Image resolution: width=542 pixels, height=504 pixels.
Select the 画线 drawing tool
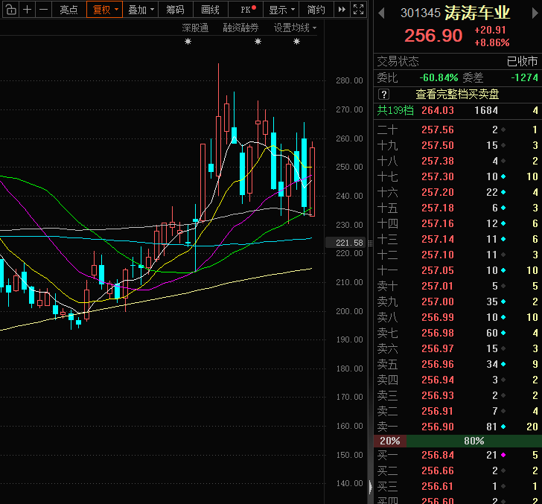pos(210,10)
